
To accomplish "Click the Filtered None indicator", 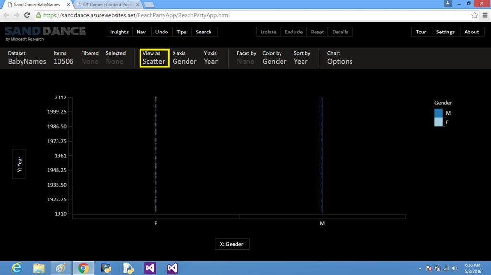I will (x=90, y=58).
